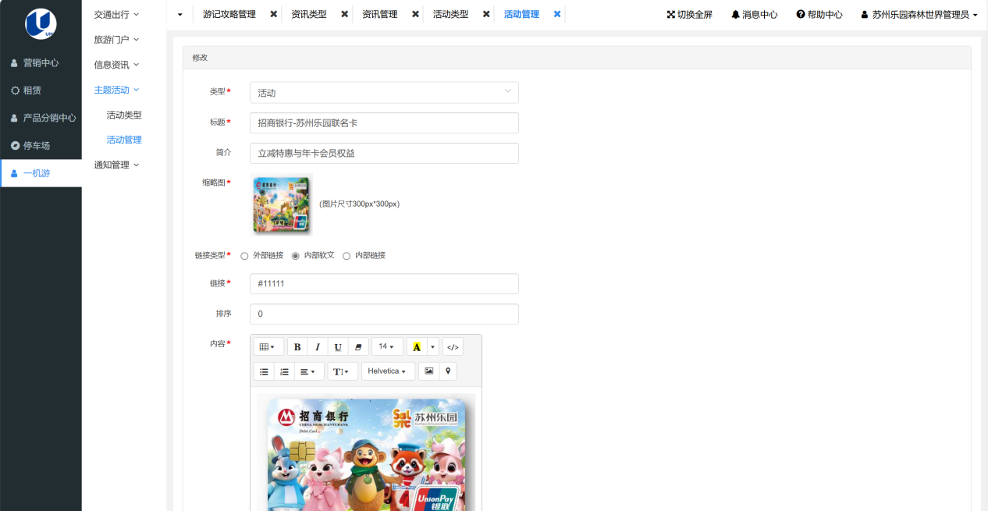
Task: Open the 消息中心 message center
Action: (x=754, y=15)
